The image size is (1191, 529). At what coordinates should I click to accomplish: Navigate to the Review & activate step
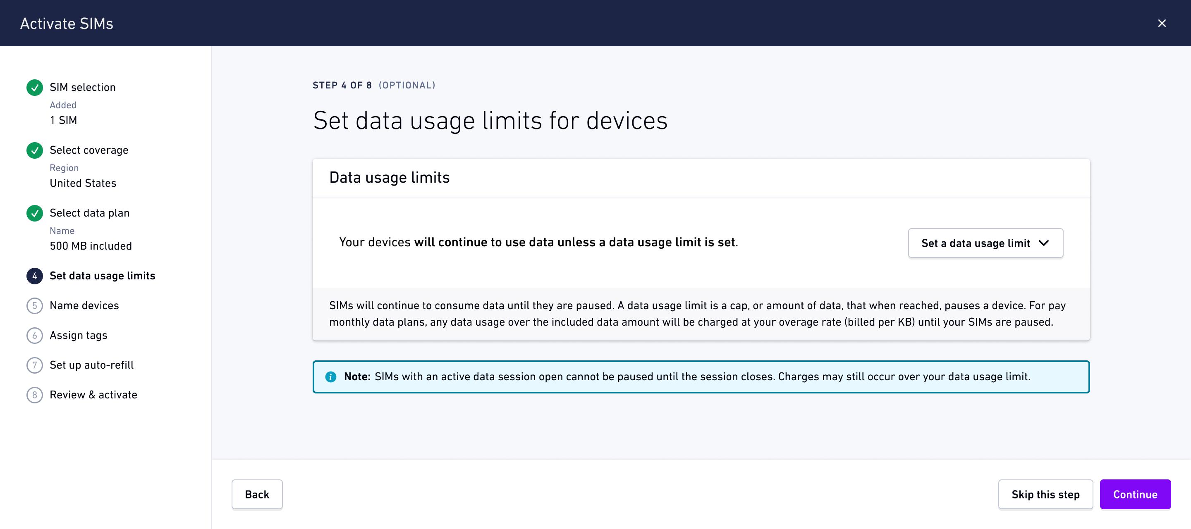click(93, 395)
